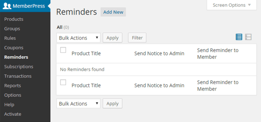Select Transactions in the sidebar

(18, 76)
